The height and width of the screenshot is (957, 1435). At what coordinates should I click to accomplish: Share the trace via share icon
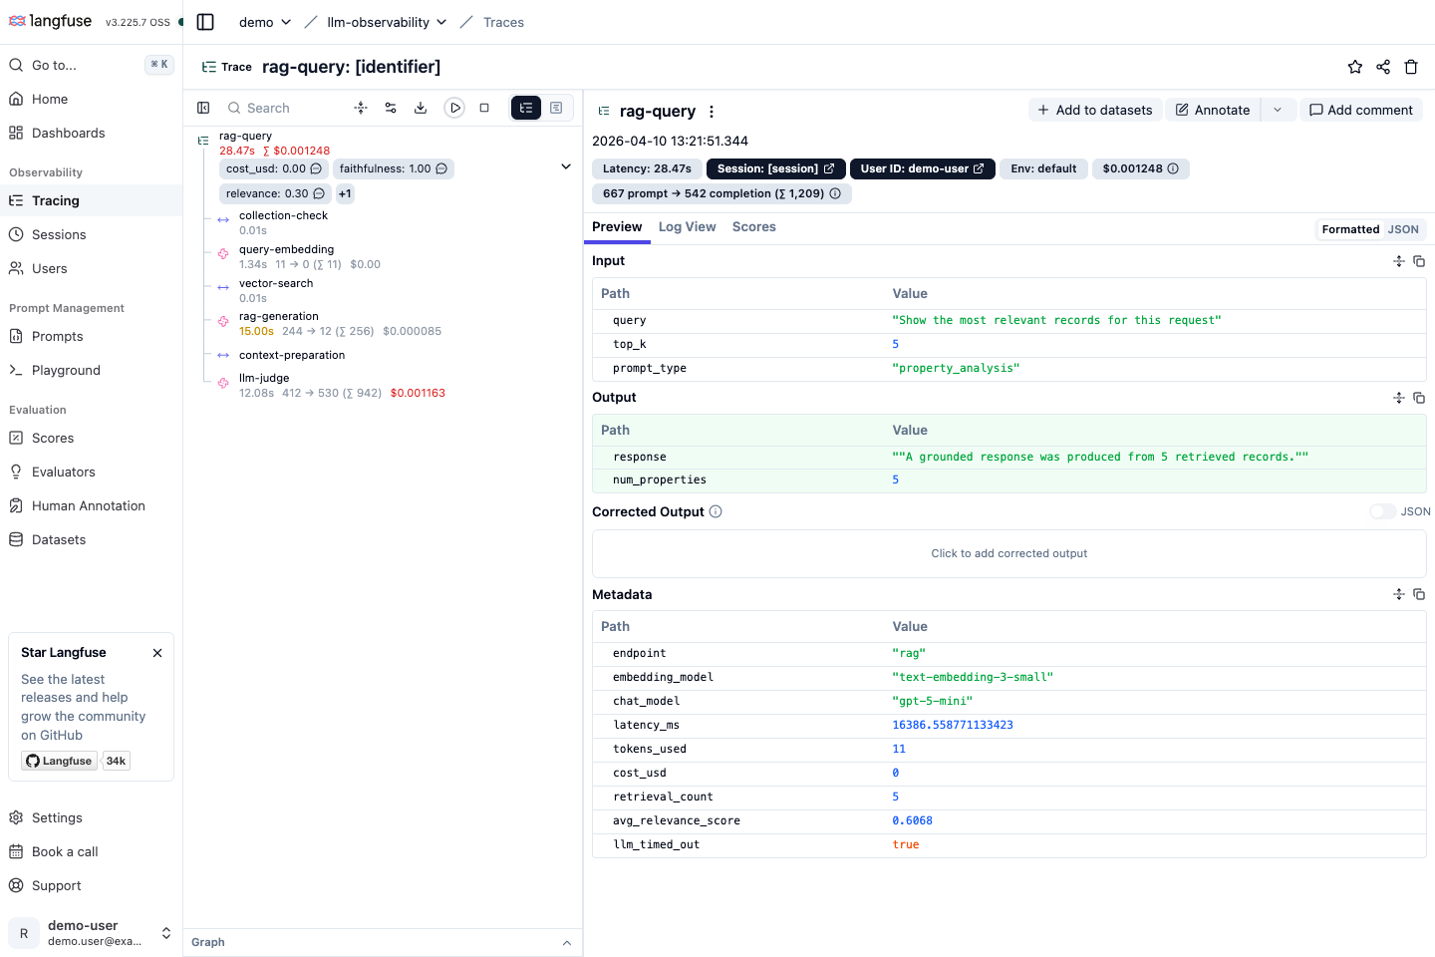(x=1383, y=67)
